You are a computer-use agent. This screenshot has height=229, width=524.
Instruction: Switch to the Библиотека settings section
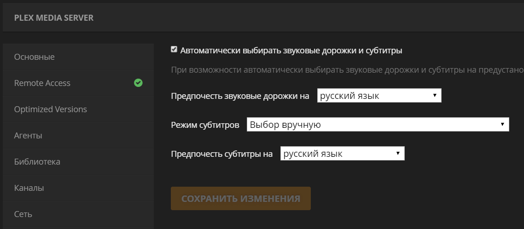pos(37,162)
